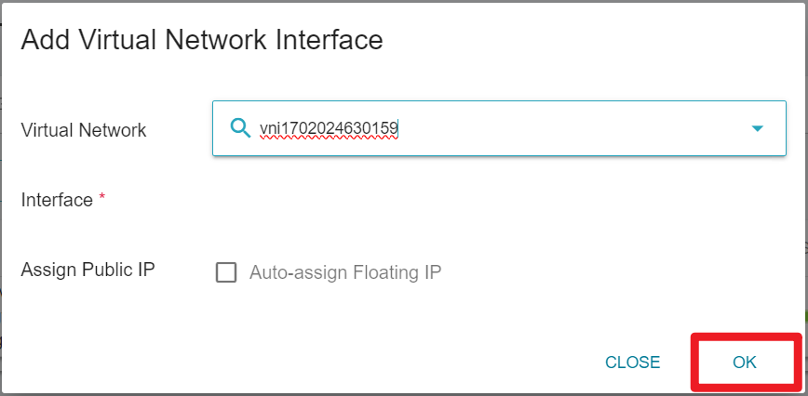
Task: Click into the Virtual Network search field
Action: 499,128
